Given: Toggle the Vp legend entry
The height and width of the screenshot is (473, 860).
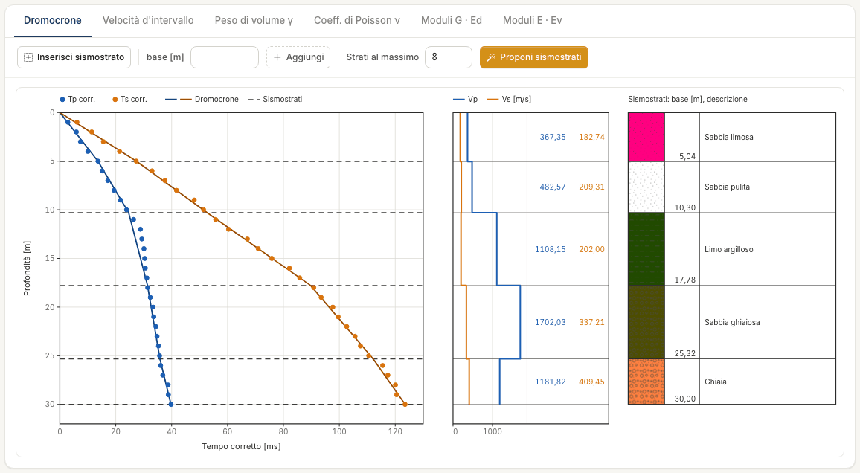Looking at the screenshot, I should click(465, 99).
